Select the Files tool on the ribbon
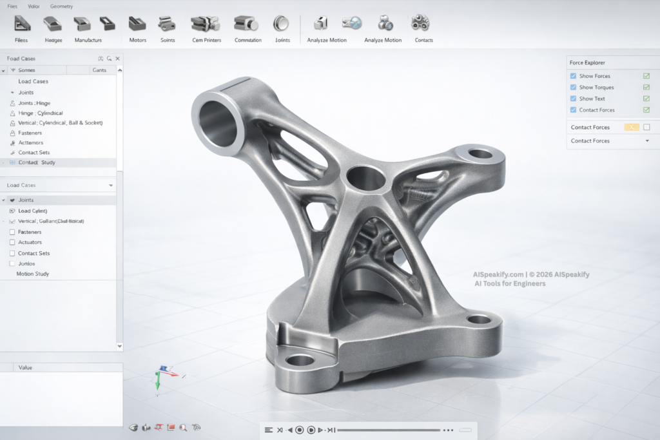The image size is (660, 440). [x=21, y=26]
